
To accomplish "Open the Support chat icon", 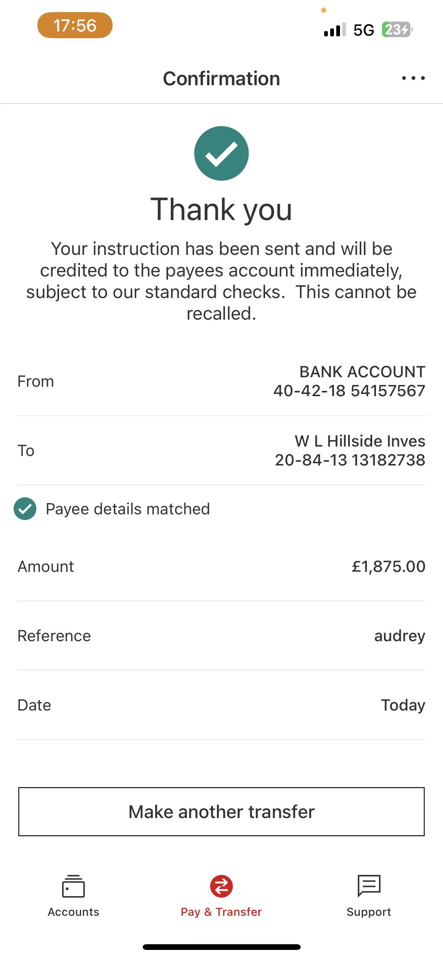I will 369,886.
